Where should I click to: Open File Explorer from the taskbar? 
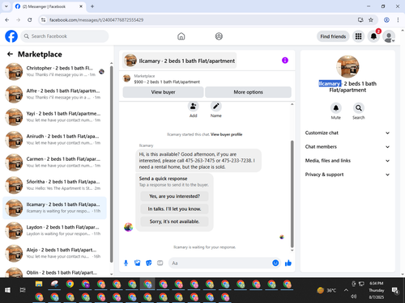pyautogui.click(x=39, y=284)
